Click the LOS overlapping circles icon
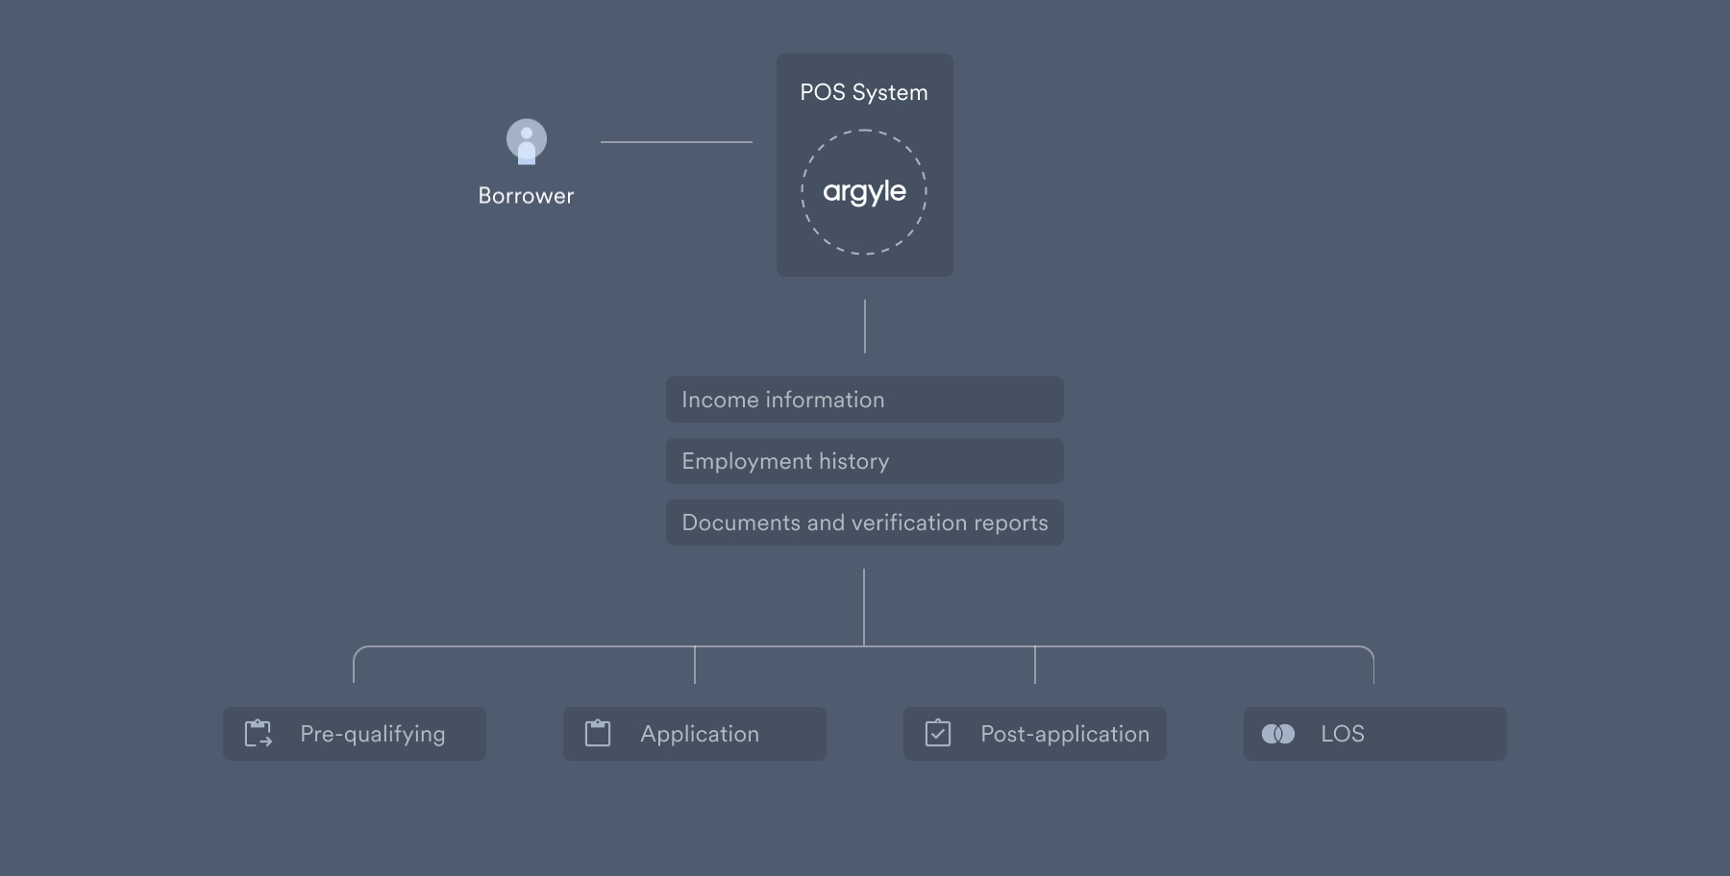This screenshot has width=1730, height=876. point(1278,734)
